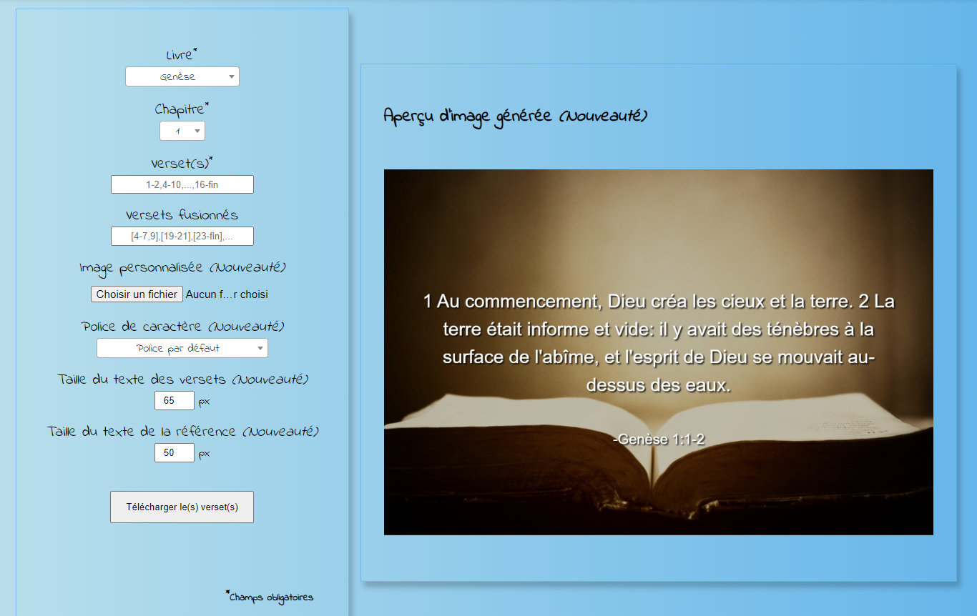This screenshot has height=616, width=977.
Task: Open the Police par défaut font dropdown
Action: click(182, 348)
